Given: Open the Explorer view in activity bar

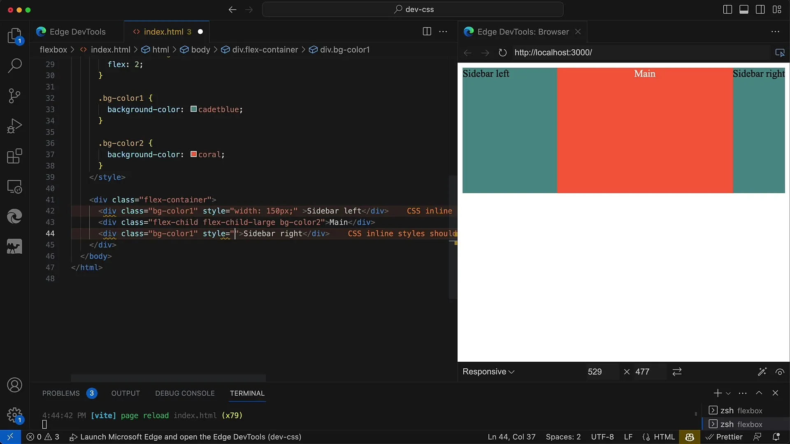Looking at the screenshot, I should [x=15, y=36].
